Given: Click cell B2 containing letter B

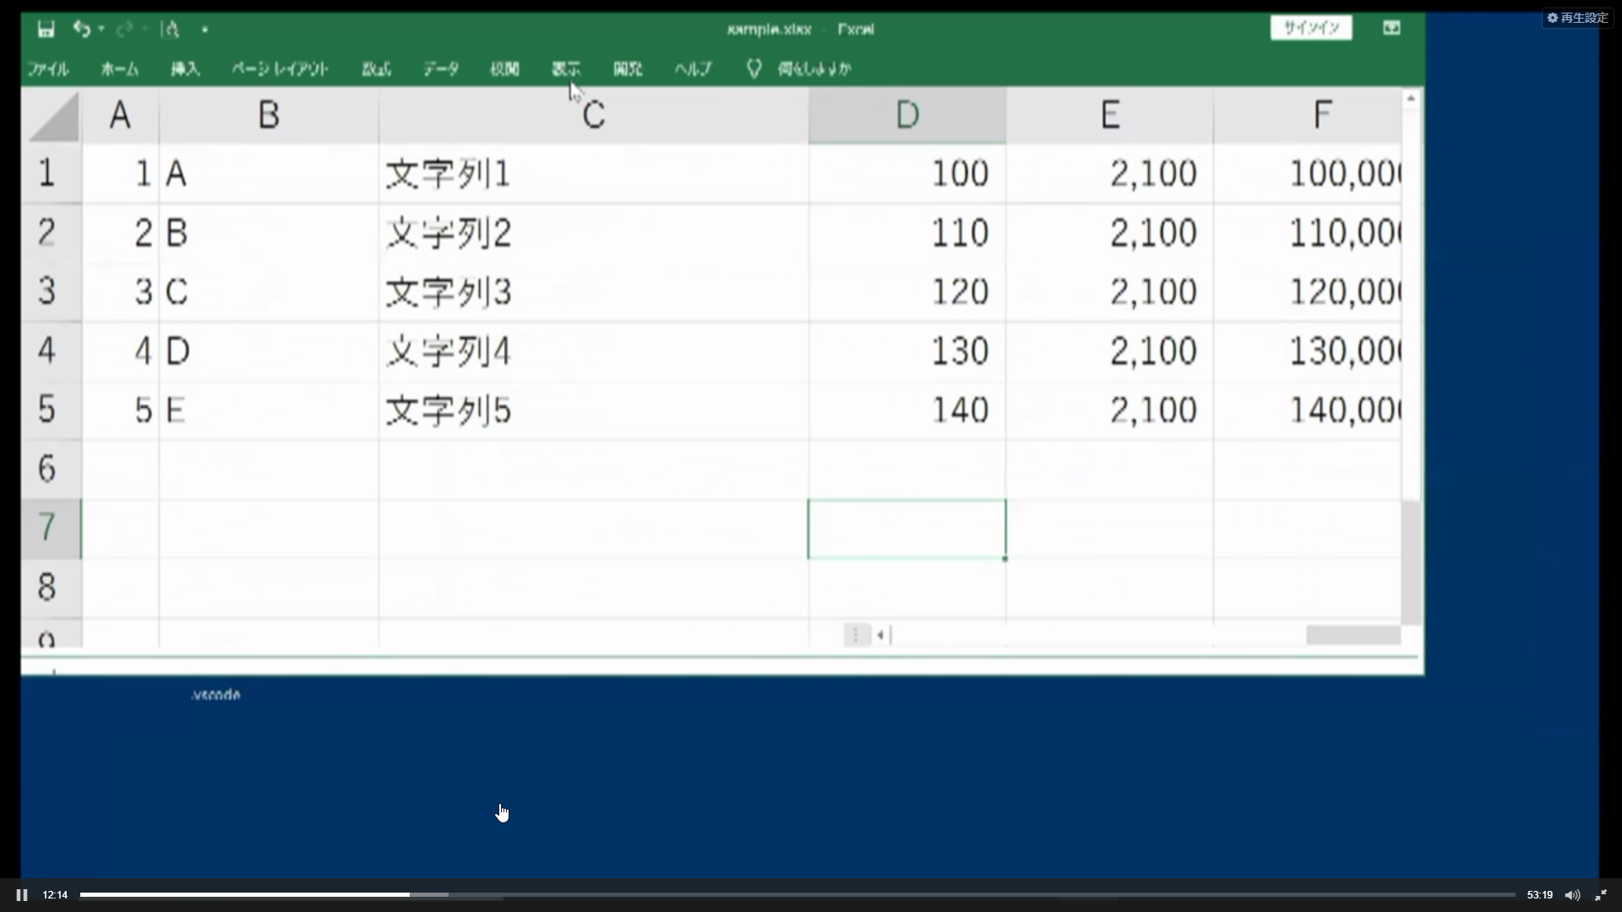Looking at the screenshot, I should [269, 232].
